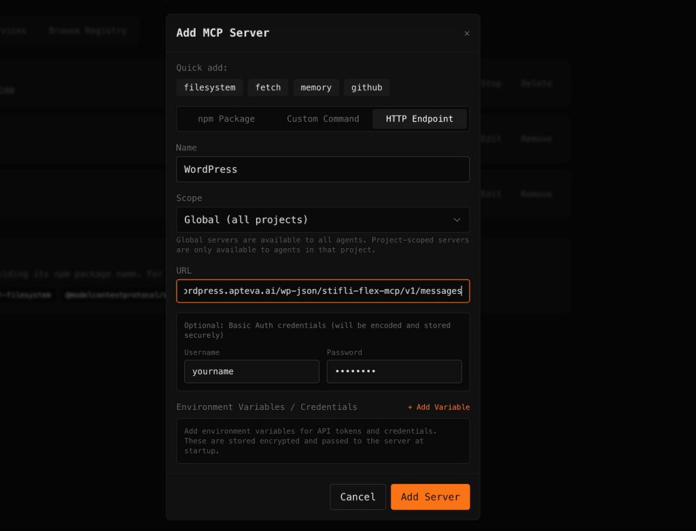The width and height of the screenshot is (696, 531).
Task: Close the Add MCP Server dialog
Action: [x=466, y=33]
